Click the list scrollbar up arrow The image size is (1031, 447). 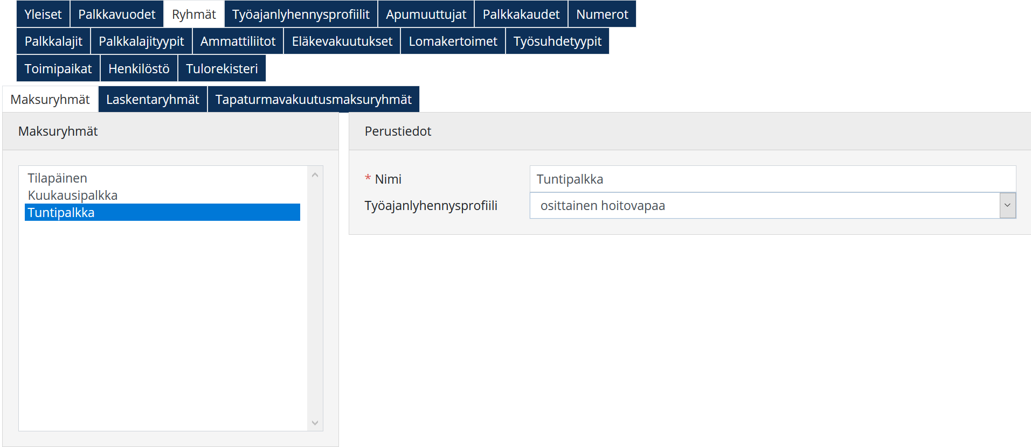tap(315, 175)
